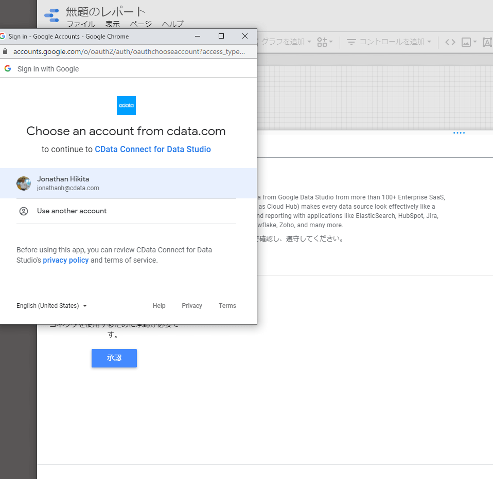
Task: Open the ページ menu
Action: (141, 24)
